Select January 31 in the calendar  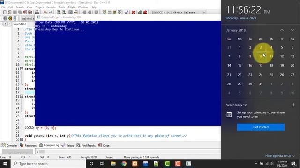click(261, 84)
